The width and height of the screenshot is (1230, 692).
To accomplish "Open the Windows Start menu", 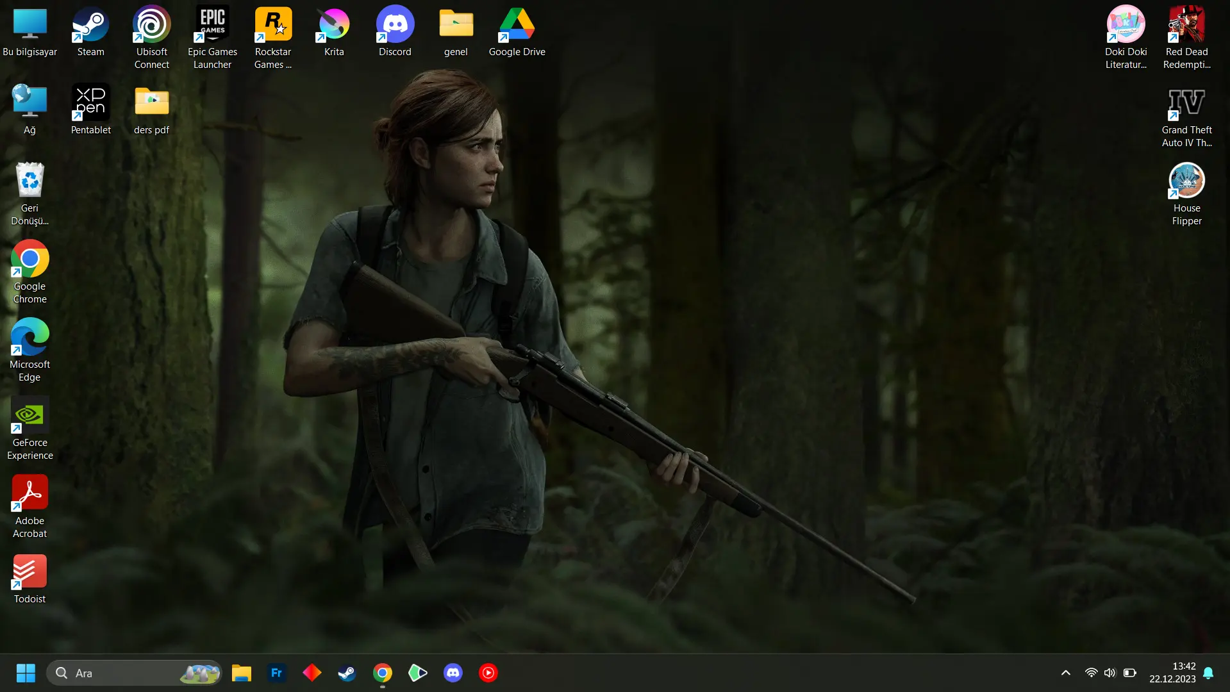I will coord(26,673).
